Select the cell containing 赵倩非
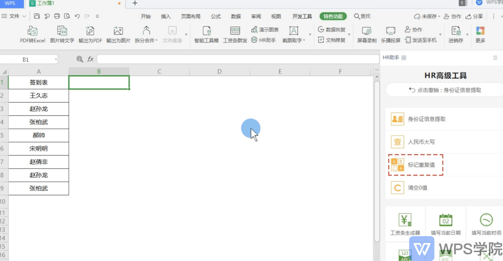Image resolution: width=503 pixels, height=261 pixels. (38, 162)
